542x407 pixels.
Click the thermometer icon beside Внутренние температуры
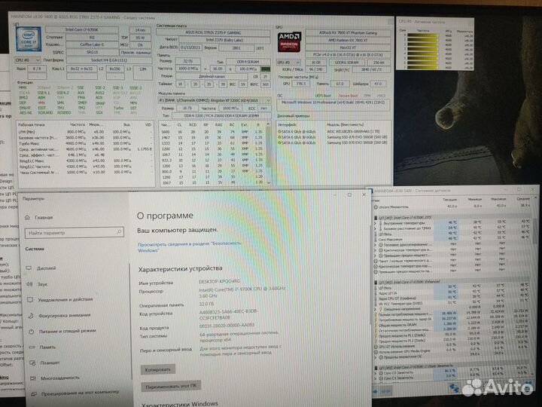(381, 223)
